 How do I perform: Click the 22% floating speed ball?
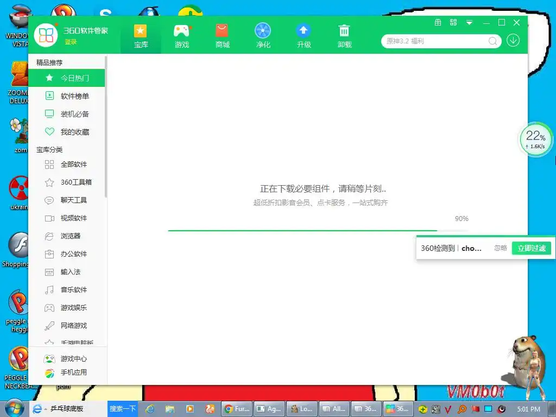tap(535, 140)
